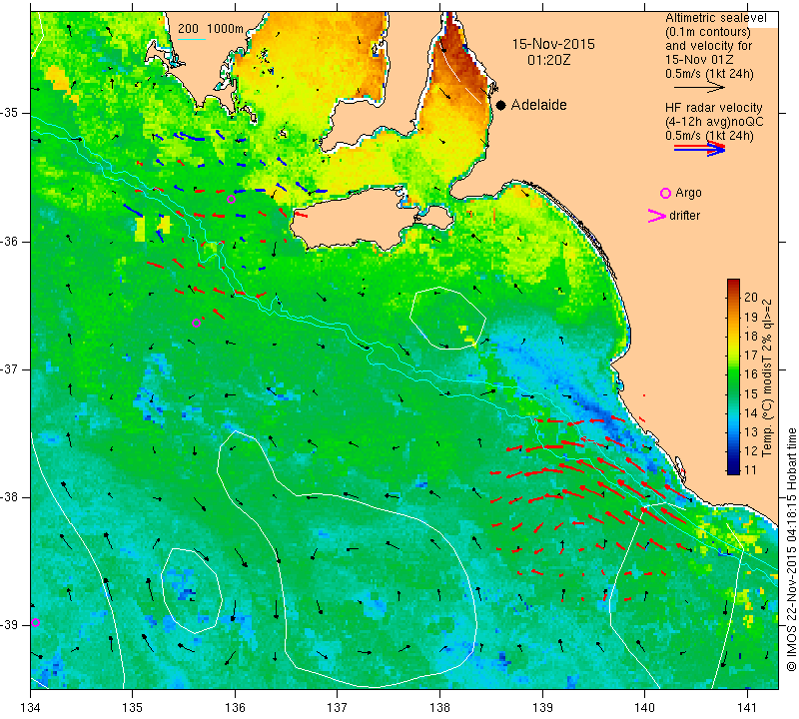Click the longitude axis label 136

click(x=235, y=707)
